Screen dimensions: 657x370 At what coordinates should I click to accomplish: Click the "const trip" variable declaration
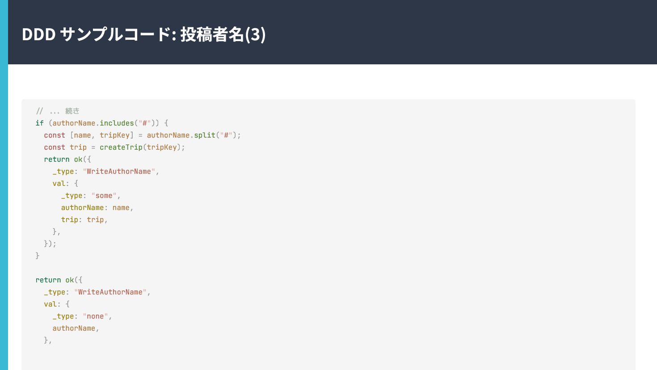pyautogui.click(x=65, y=147)
